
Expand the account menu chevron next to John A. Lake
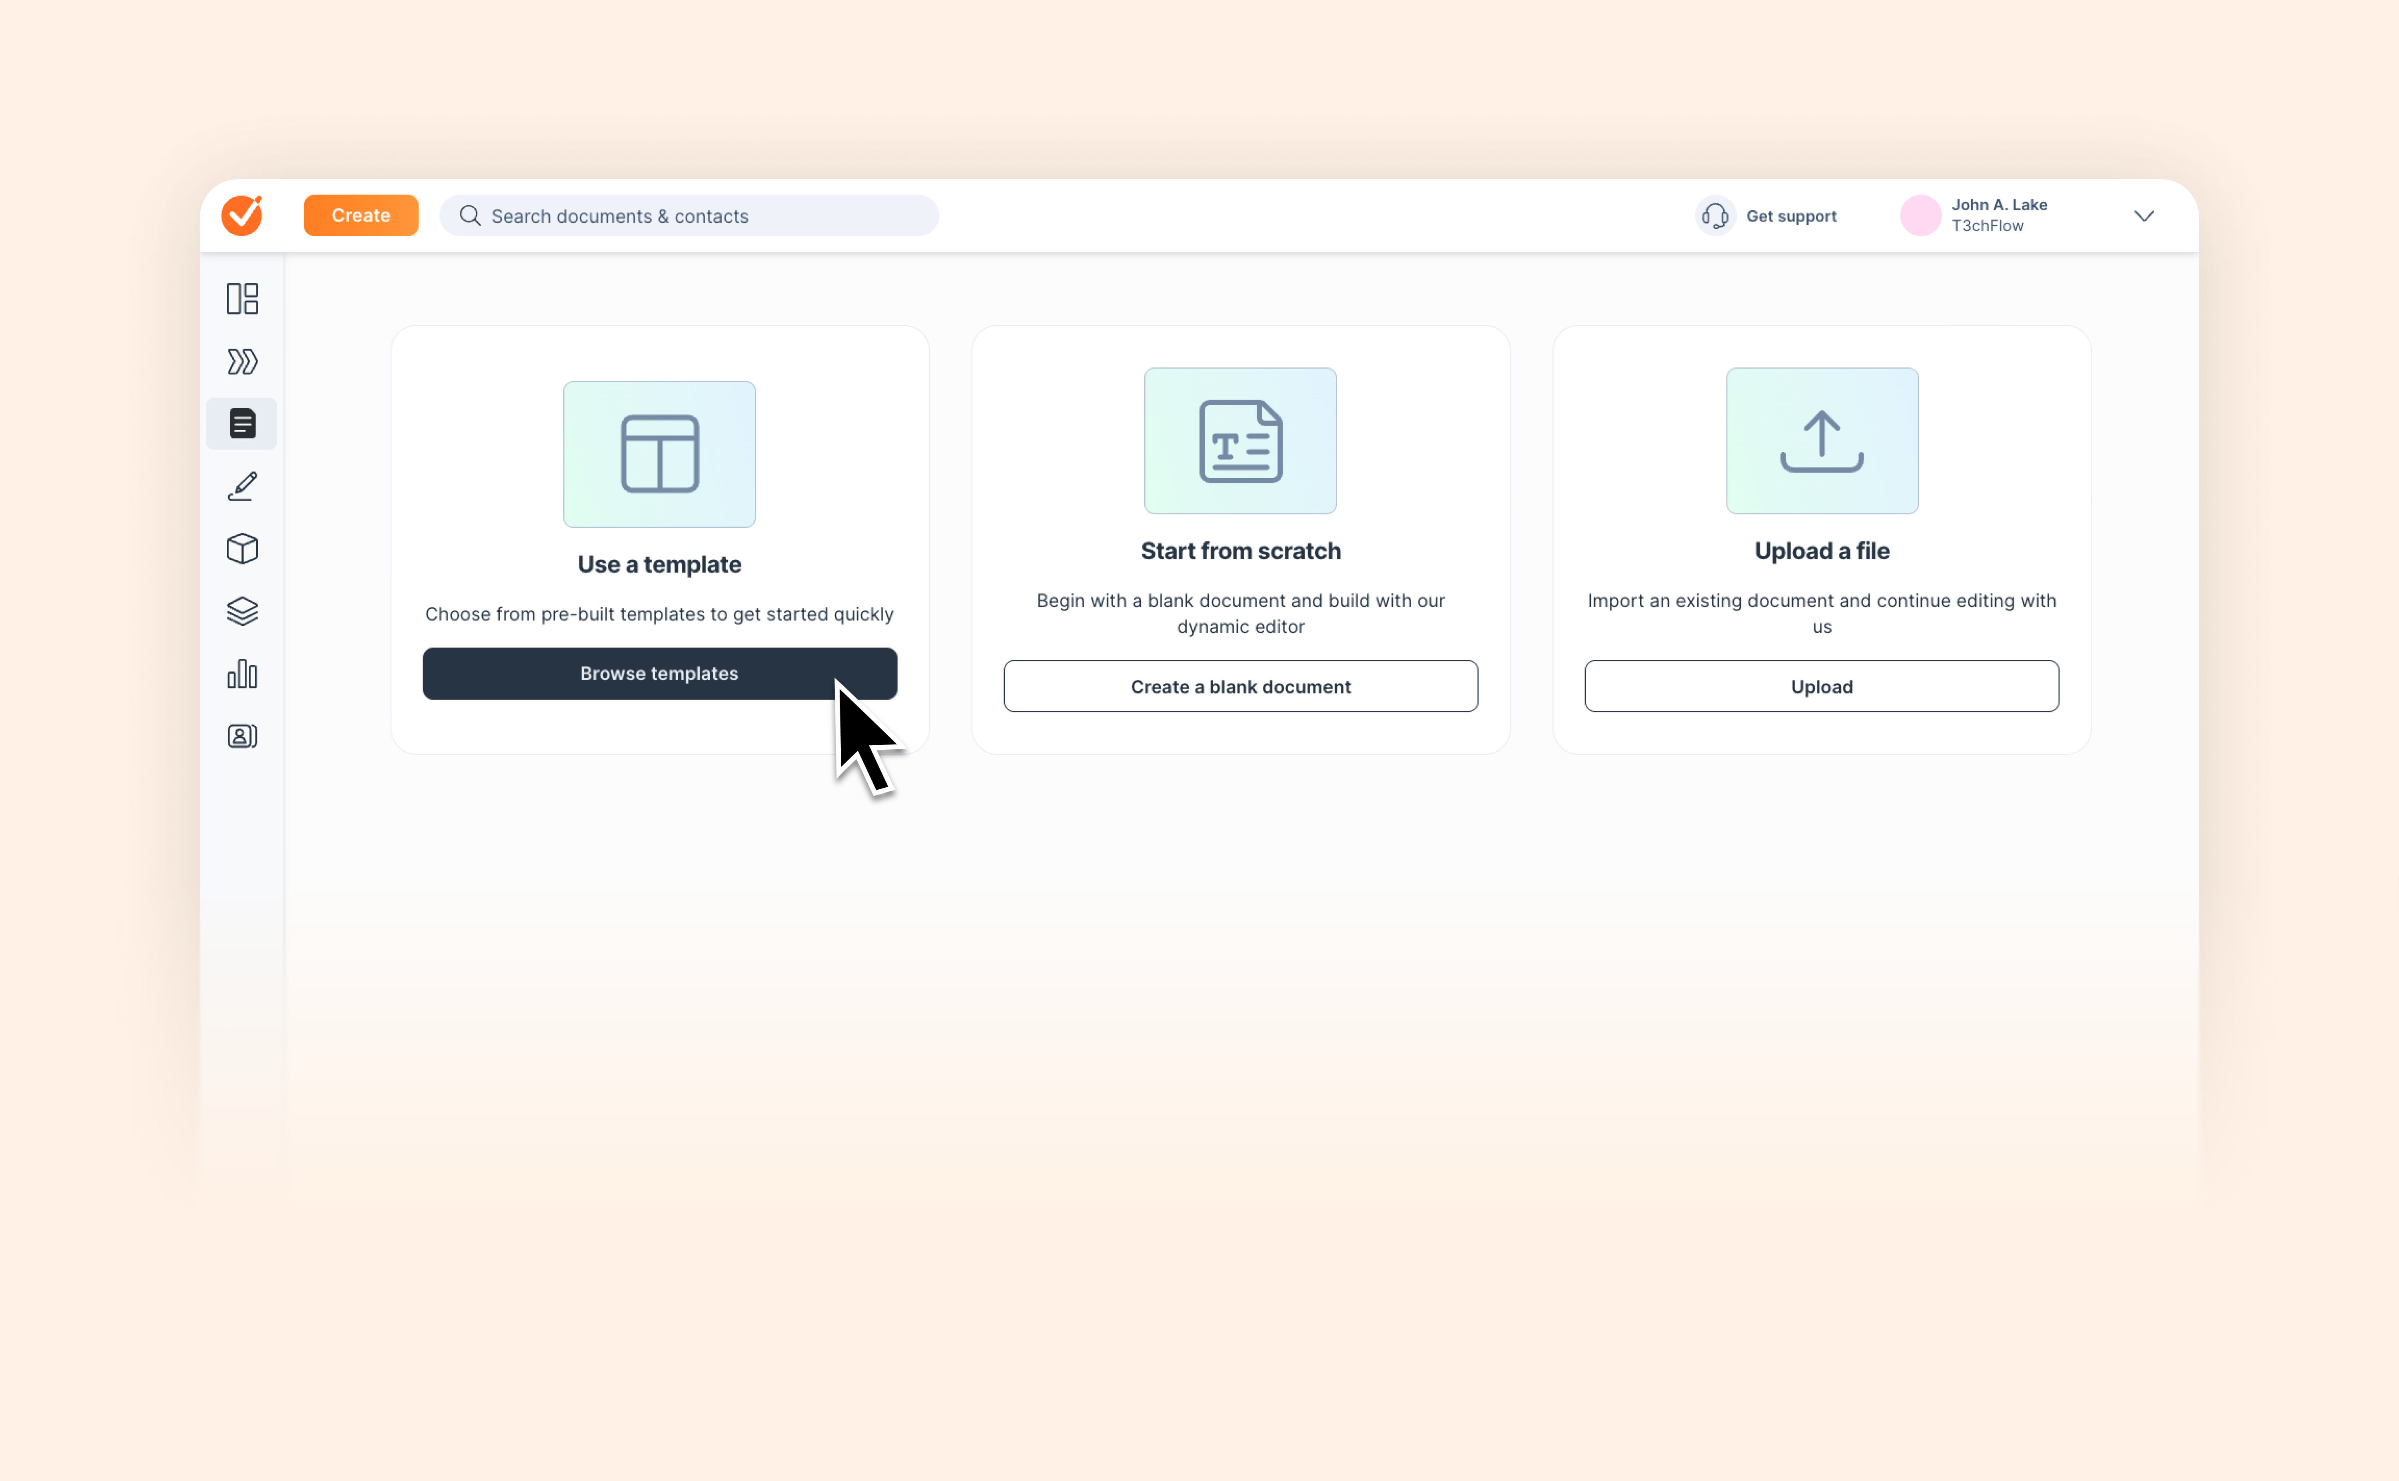2144,216
